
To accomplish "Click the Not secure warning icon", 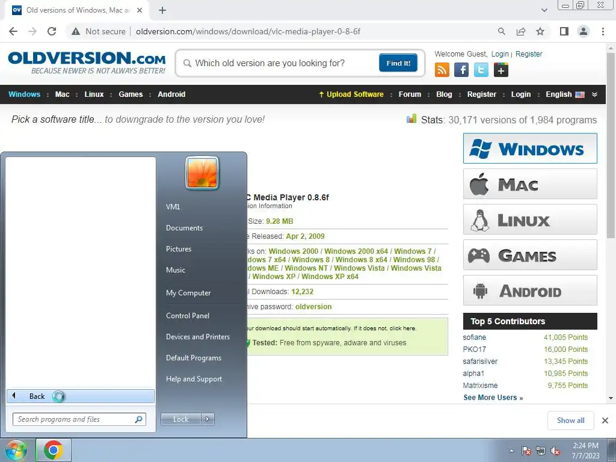I will 76,31.
